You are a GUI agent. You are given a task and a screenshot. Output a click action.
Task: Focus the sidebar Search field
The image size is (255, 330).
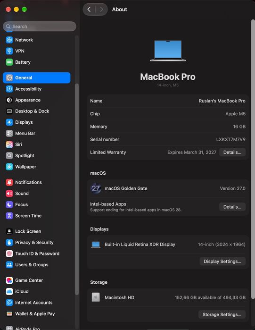click(x=40, y=26)
